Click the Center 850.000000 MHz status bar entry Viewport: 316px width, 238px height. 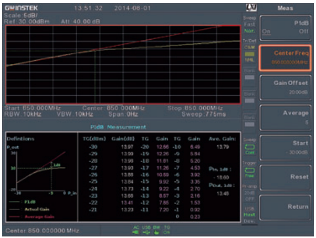42,231
